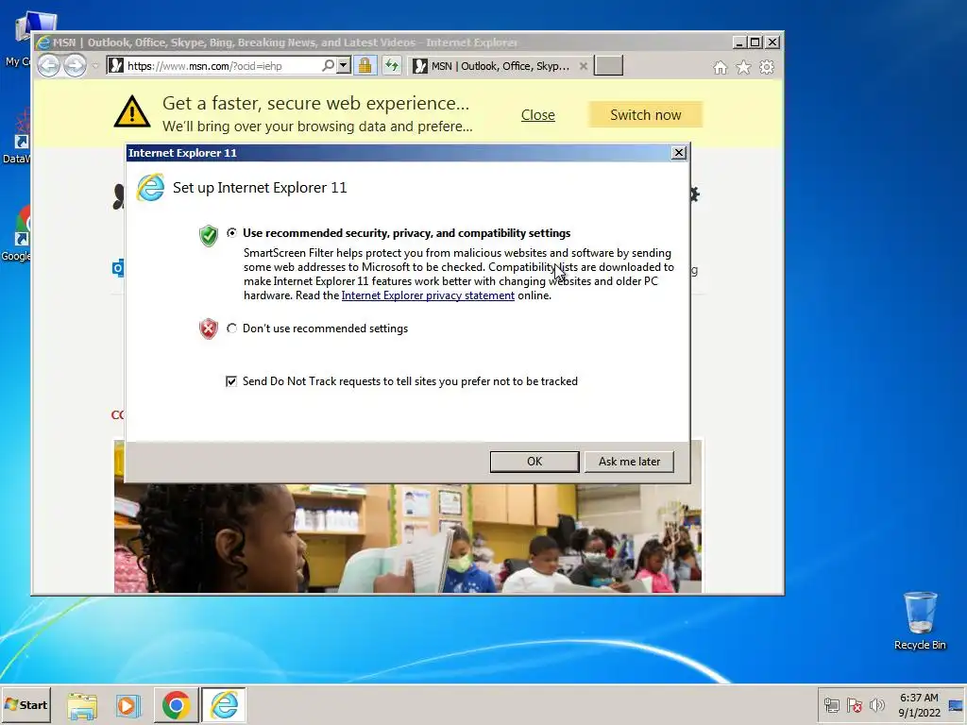Click the Switch now button
This screenshot has width=967, height=725.
[x=645, y=114]
